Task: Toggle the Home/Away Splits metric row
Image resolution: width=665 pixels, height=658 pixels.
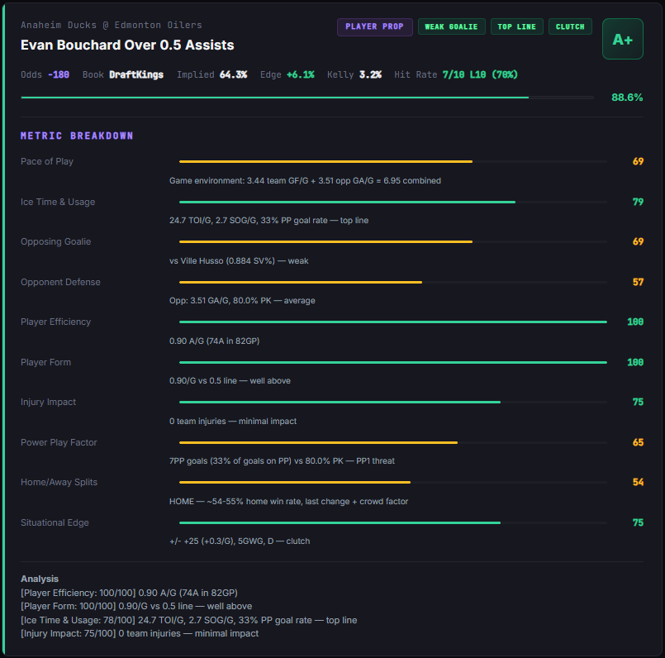Action: (x=59, y=482)
